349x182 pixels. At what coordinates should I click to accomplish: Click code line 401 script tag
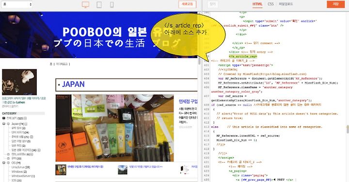[245, 65]
